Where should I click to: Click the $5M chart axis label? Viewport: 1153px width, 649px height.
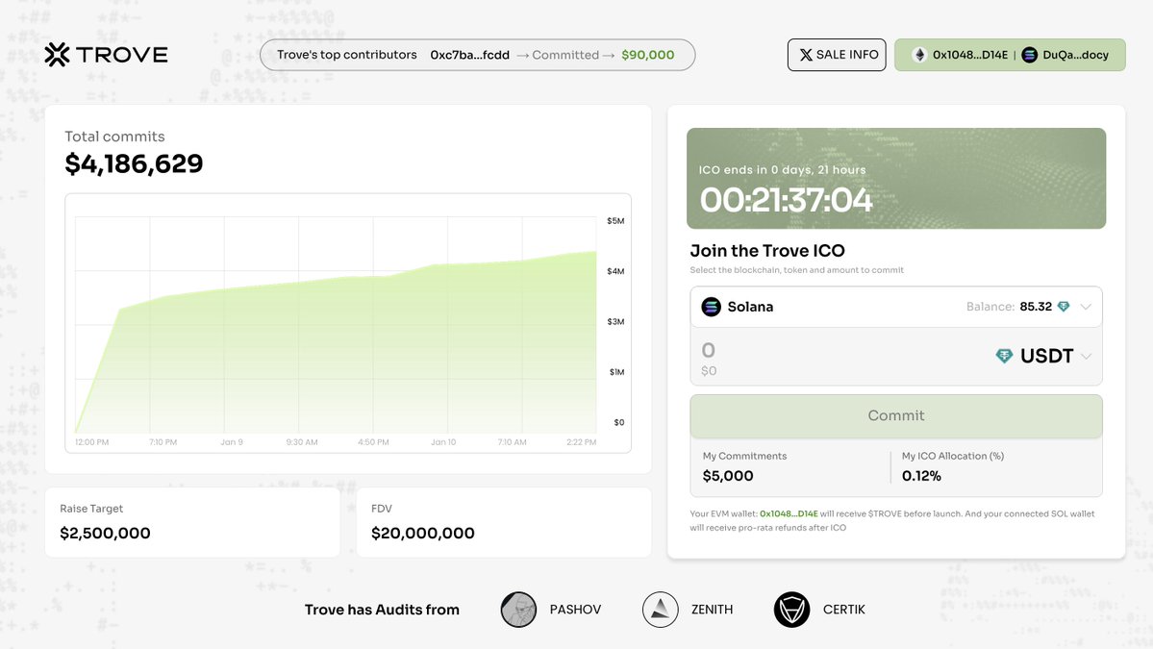coord(615,220)
